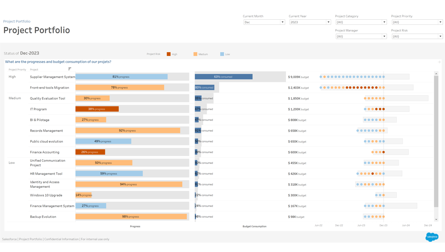The width and height of the screenshot is (445, 252).
Task: Expand the Current Year dropdown
Action: point(310,22)
